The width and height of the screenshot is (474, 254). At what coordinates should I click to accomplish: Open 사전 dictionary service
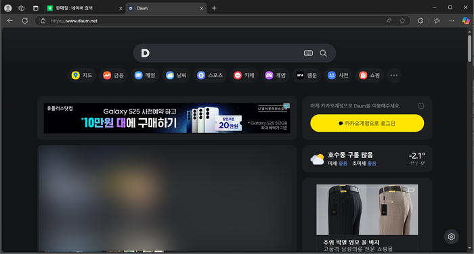(339, 75)
